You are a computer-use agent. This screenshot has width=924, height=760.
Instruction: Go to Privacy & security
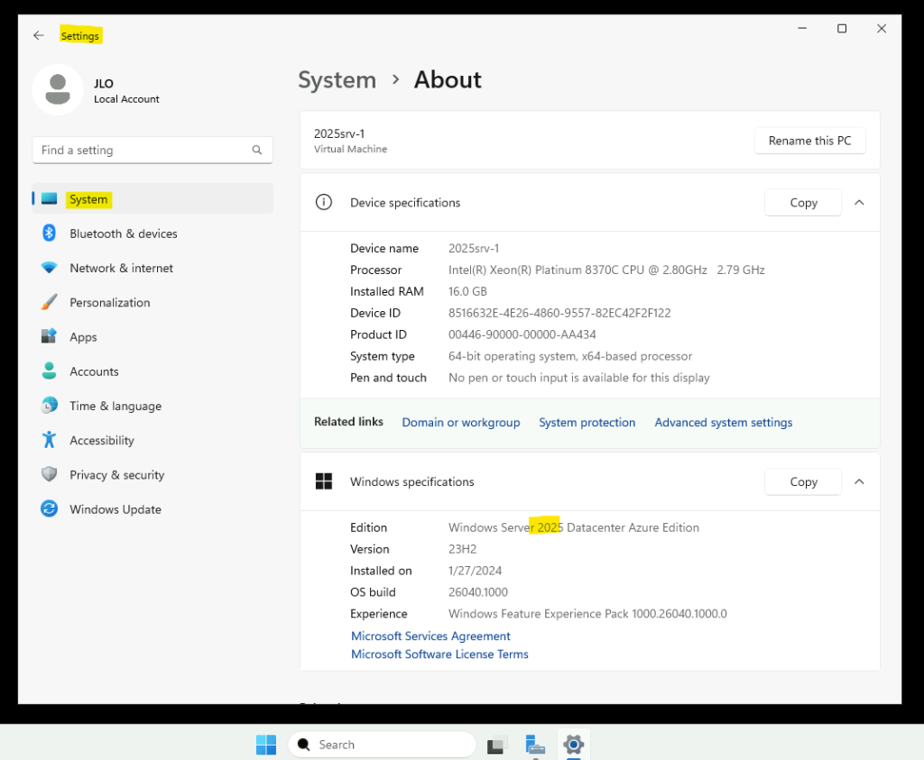pos(152,474)
